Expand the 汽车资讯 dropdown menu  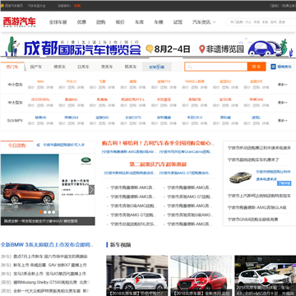204,22
